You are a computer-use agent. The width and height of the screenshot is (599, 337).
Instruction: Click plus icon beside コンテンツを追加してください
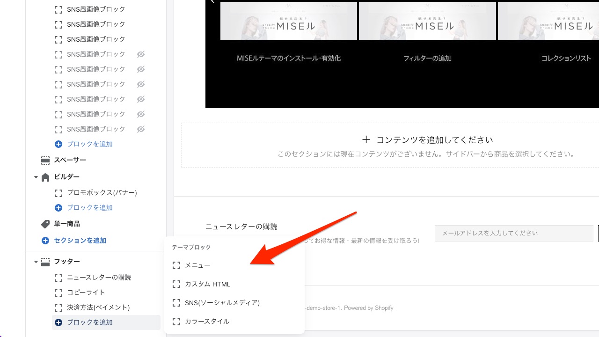point(366,140)
